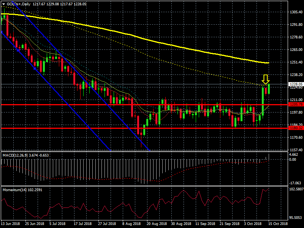This screenshot has height=228, width=304.
Task: Click the GOLDs+,Daily chart title
Action: (19, 4)
